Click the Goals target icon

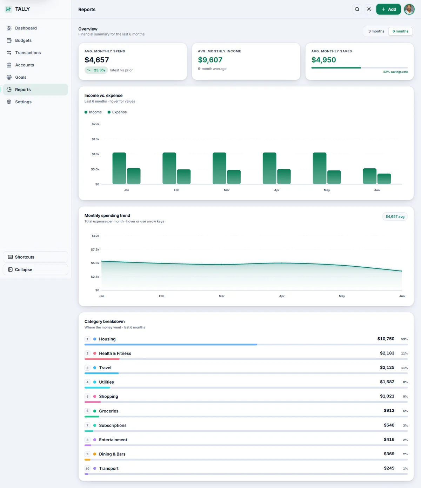9,77
